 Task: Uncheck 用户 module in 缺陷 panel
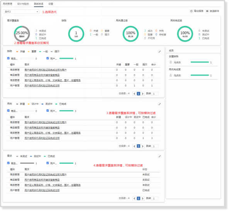tap(47, 58)
